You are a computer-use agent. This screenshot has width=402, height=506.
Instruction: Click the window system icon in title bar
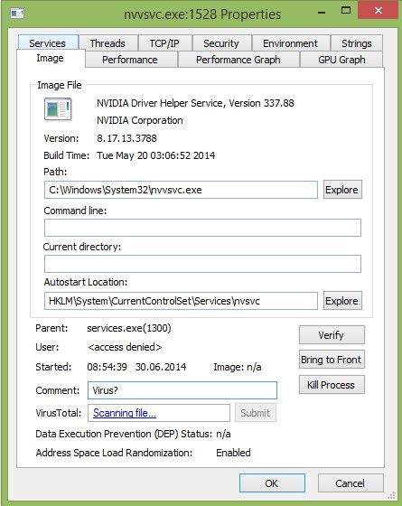coord(16,14)
